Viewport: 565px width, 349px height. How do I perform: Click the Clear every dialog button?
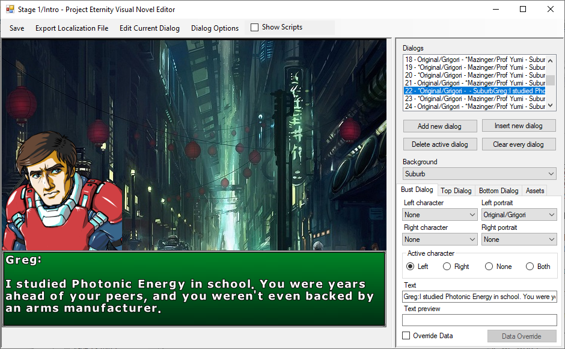pyautogui.click(x=519, y=144)
